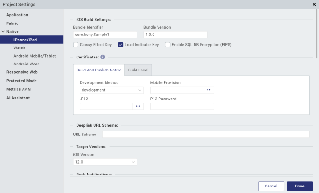Open the iOS Version dropdown
The image size is (319, 193).
pos(105,162)
